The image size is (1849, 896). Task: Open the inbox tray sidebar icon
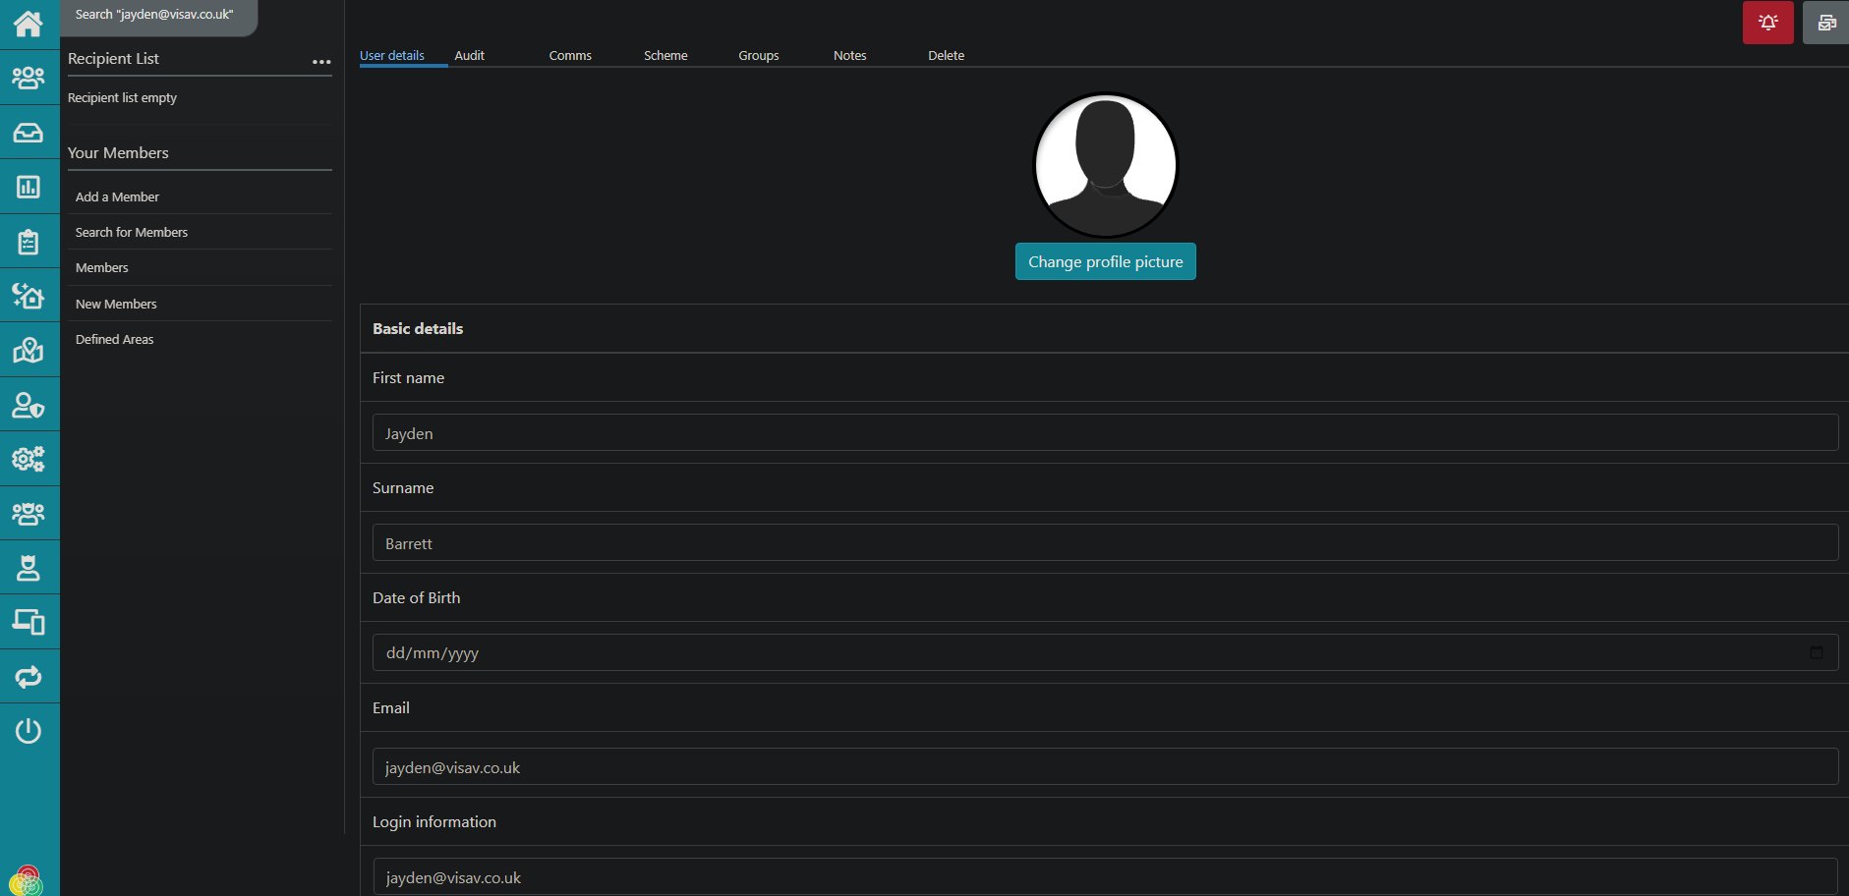(29, 133)
